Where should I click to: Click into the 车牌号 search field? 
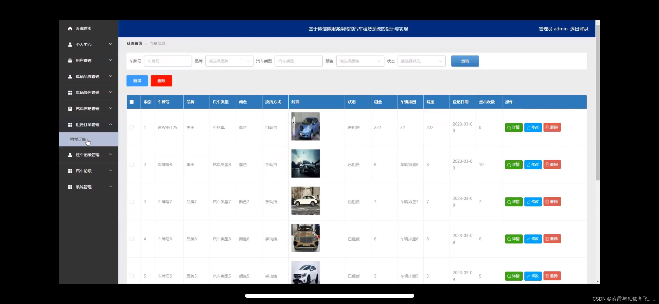[x=168, y=61]
